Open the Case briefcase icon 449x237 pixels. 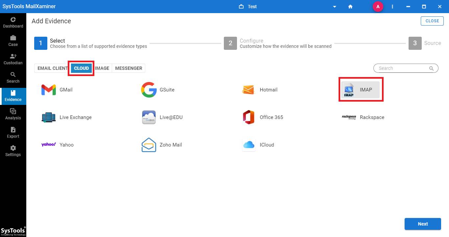(x=13, y=38)
